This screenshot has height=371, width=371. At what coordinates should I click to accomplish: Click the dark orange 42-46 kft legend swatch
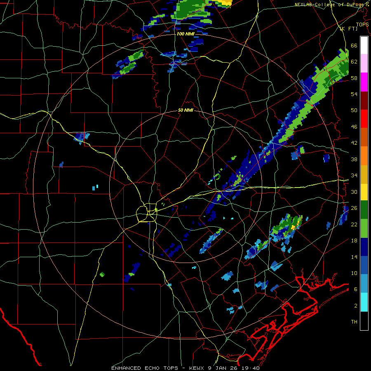pyautogui.click(x=364, y=137)
